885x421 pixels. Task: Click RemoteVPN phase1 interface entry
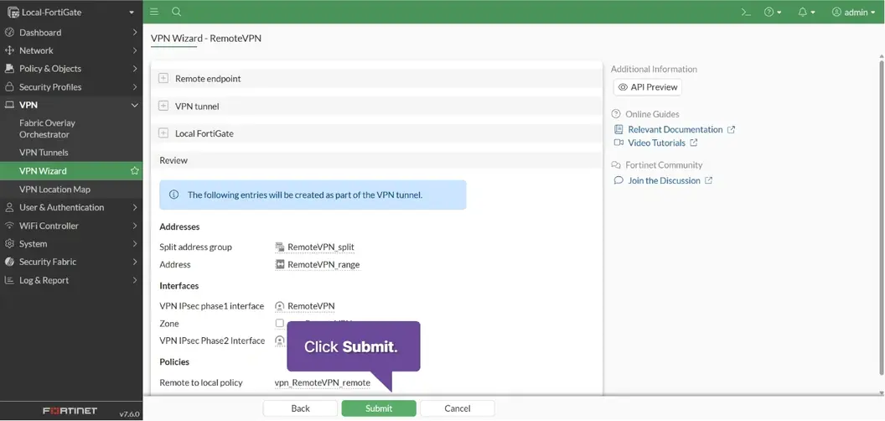coord(305,306)
